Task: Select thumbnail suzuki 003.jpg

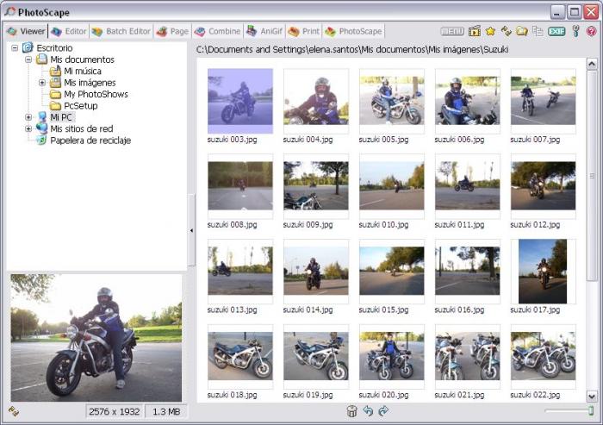Action: click(x=240, y=101)
